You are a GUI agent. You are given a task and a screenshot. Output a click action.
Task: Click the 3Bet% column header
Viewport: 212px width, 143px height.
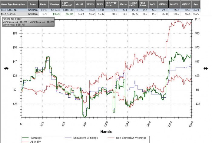pyautogui.click(x=123, y=4)
